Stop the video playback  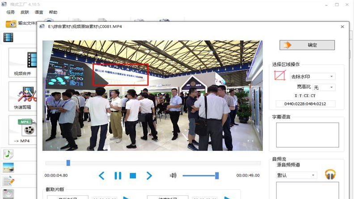click(x=133, y=175)
